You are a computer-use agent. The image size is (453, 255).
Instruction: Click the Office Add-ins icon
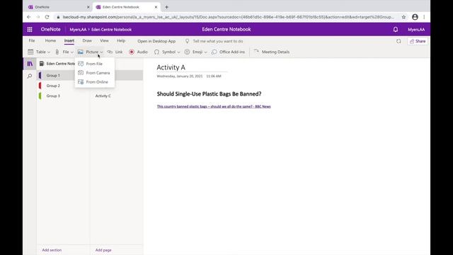tap(214, 52)
